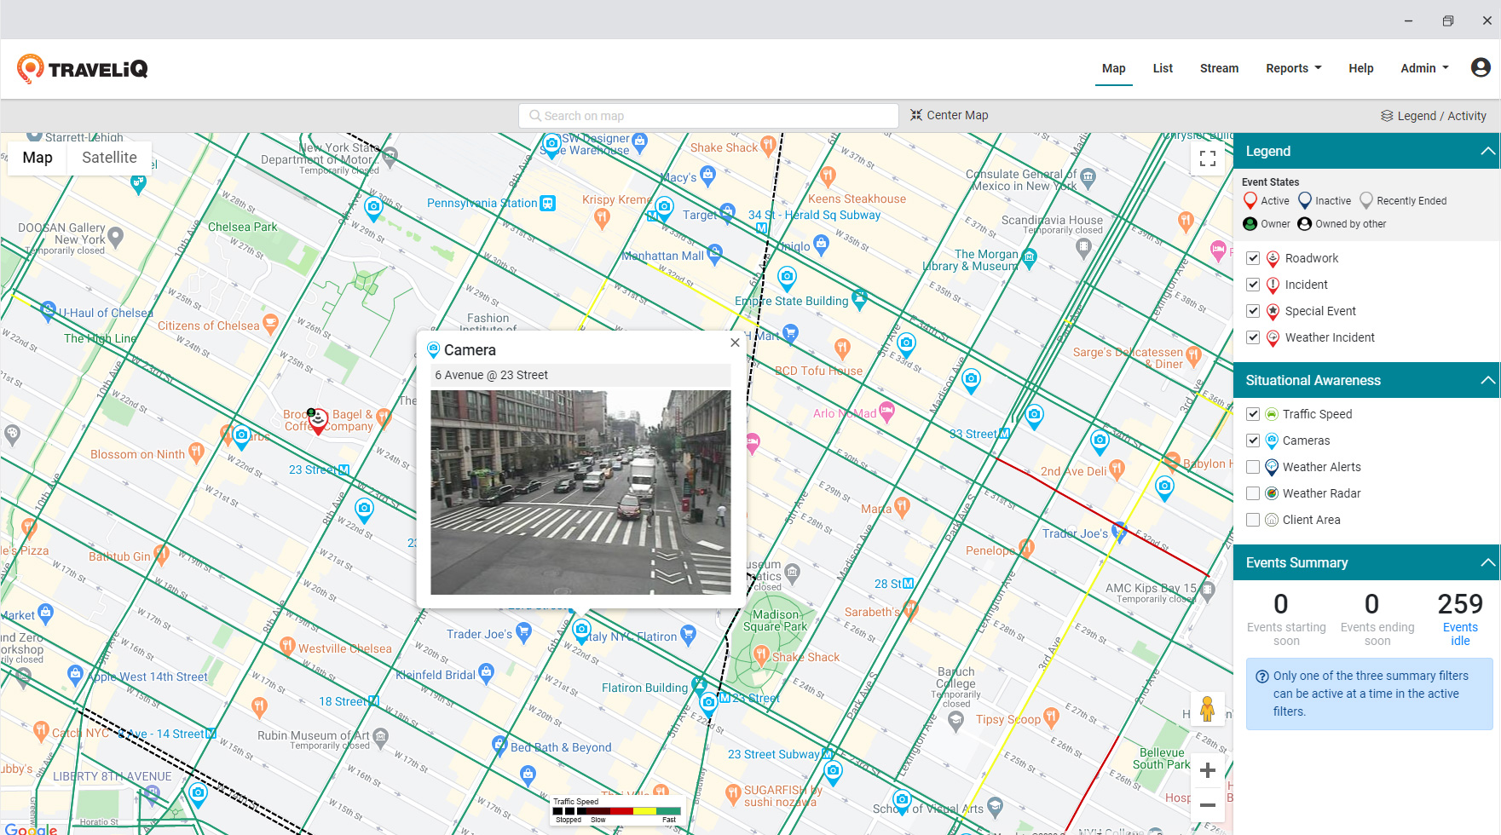
Task: Click the TRAVELiQ logo
Action: tap(82, 67)
